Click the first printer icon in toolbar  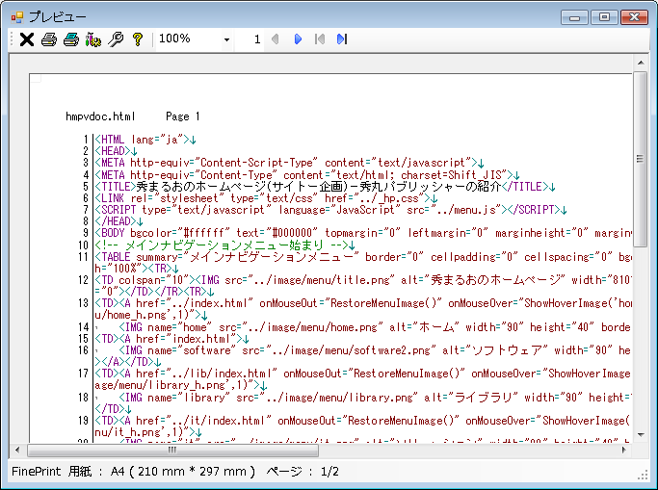click(49, 39)
